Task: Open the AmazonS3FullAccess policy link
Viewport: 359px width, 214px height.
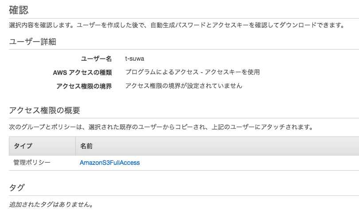Action: 109,163
